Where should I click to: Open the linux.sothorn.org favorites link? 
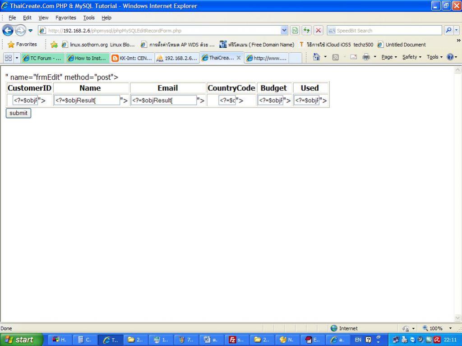tap(98, 45)
